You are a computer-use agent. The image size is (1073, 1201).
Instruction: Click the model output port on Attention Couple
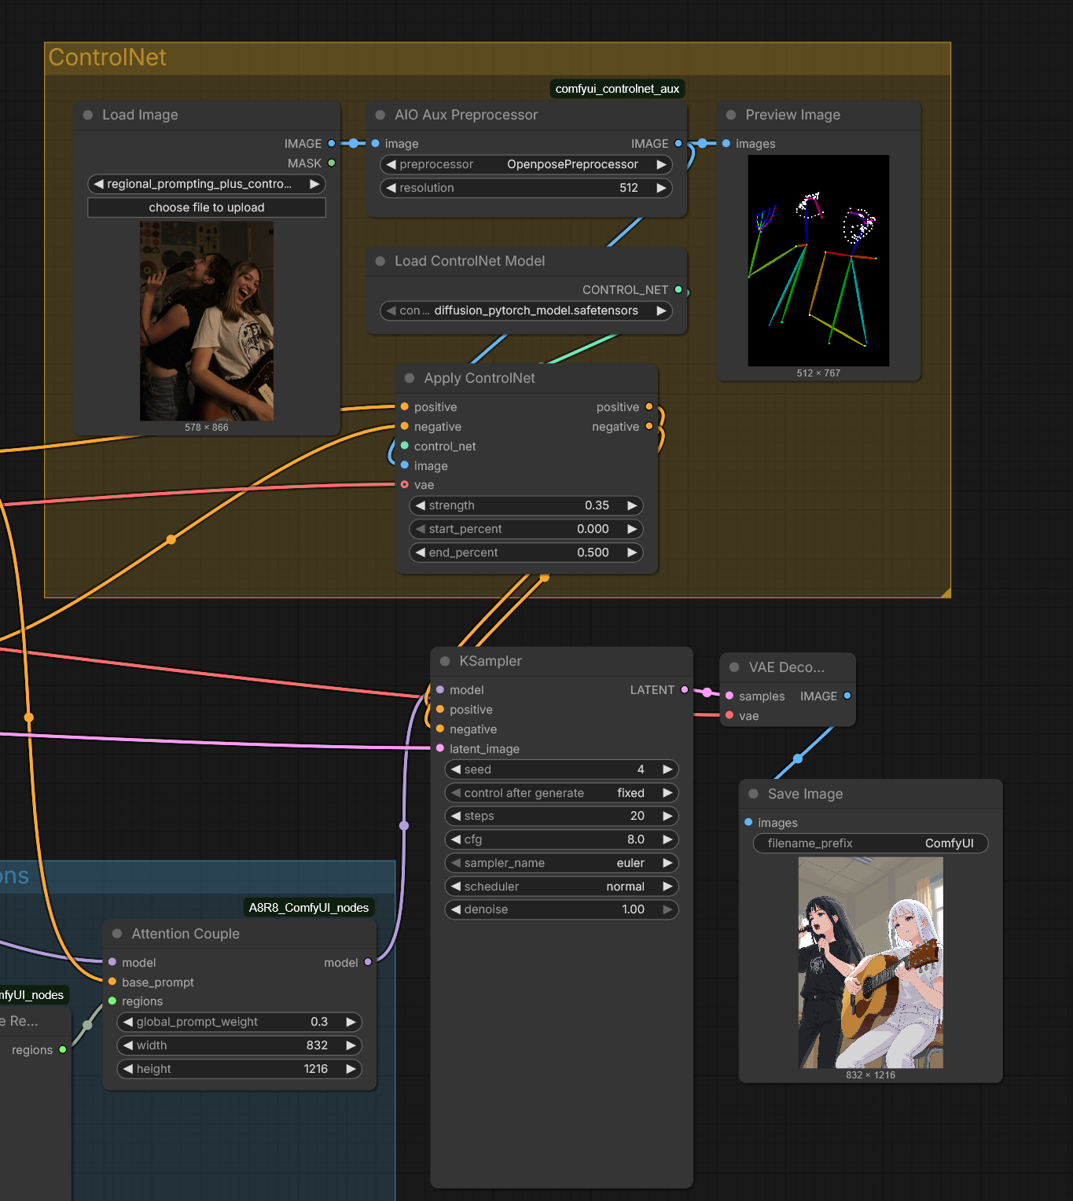pos(368,962)
